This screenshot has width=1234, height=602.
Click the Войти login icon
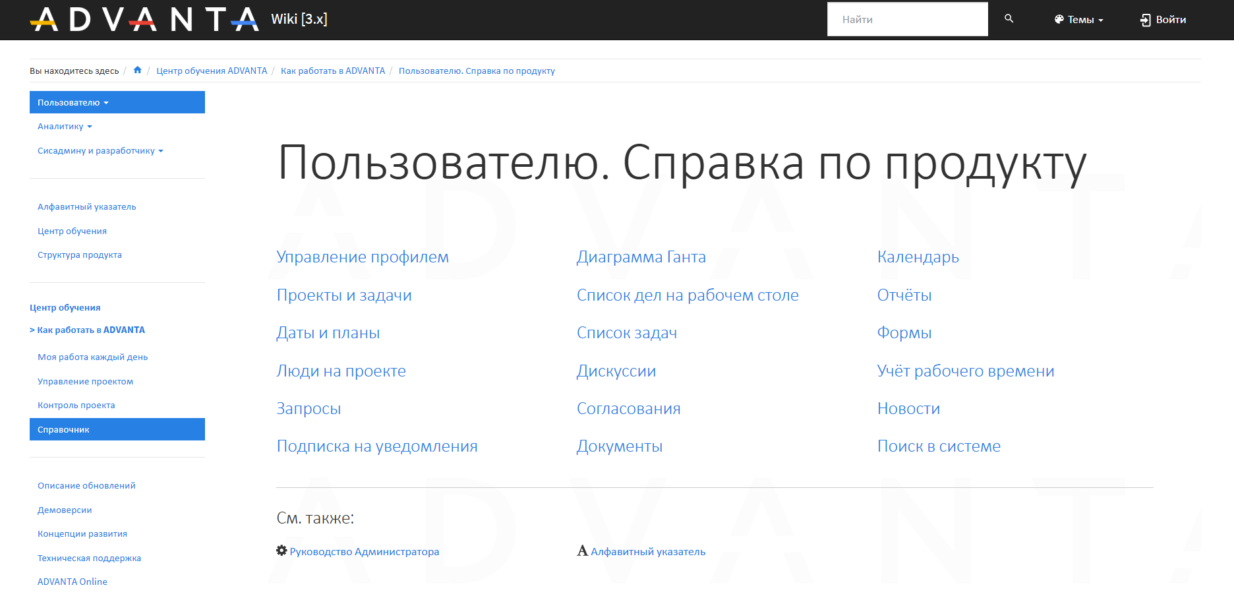pyautogui.click(x=1146, y=20)
